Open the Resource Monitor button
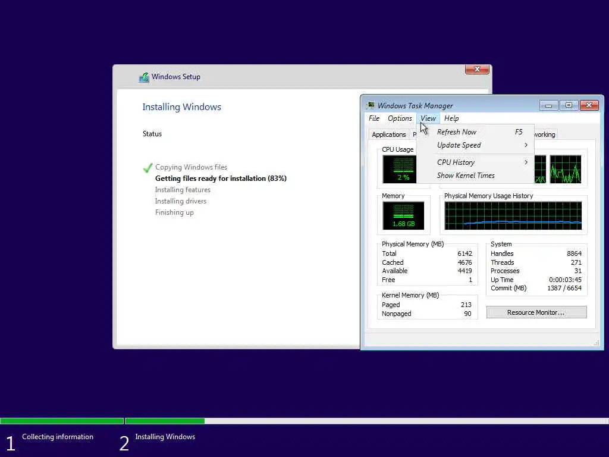Image resolution: width=609 pixels, height=457 pixels. pyautogui.click(x=536, y=312)
